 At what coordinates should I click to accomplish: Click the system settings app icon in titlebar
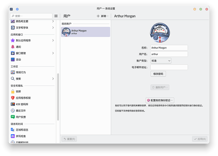[11, 9]
